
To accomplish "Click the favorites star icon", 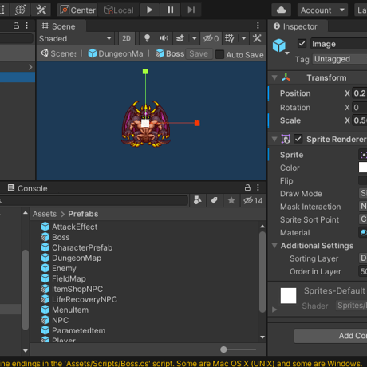I will (231, 200).
